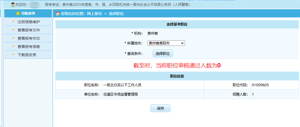Click the red notice about 审核通过人数
300x127 pixels.
(177, 65)
